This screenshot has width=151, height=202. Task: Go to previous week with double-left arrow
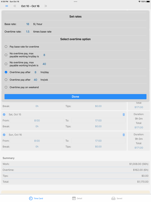(15, 6)
